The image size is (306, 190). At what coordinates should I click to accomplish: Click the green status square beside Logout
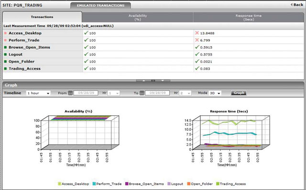click(x=5, y=54)
